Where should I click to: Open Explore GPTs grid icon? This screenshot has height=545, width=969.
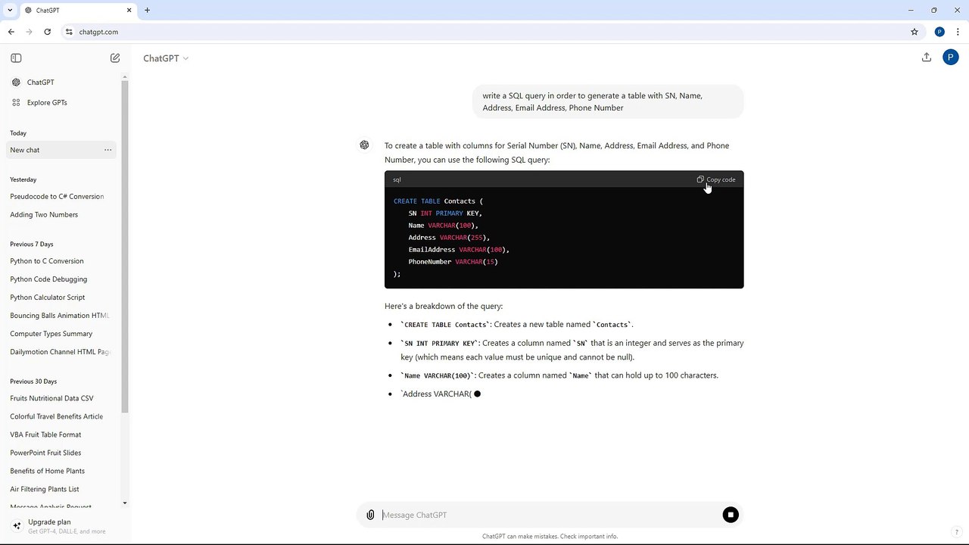click(16, 103)
